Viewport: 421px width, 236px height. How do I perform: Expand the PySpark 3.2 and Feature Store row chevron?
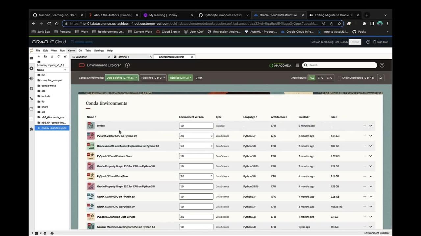pos(371,156)
